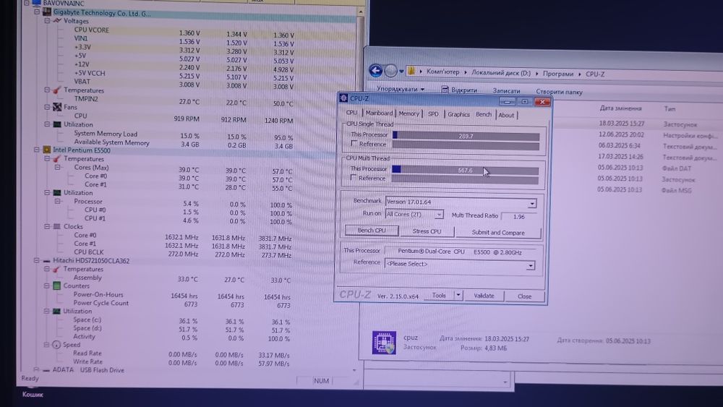Click the Stress CPU button
This screenshot has width=723, height=407.
pos(427,231)
